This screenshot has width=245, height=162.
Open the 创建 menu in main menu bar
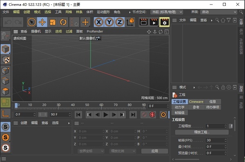27,12
